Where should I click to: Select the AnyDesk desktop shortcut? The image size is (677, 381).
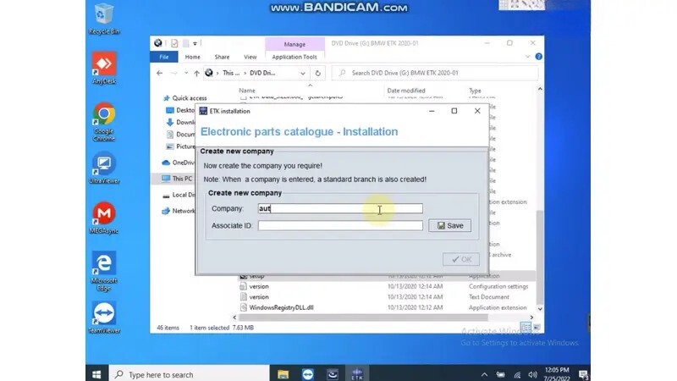[103, 65]
